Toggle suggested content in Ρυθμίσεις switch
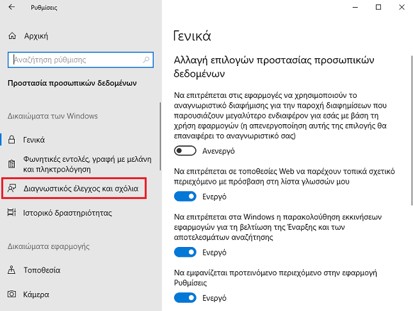This screenshot has width=413, height=311. (185, 298)
